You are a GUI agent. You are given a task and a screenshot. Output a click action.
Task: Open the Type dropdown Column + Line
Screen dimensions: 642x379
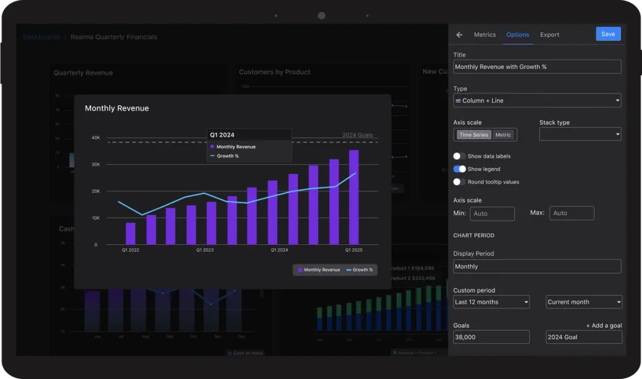(x=537, y=100)
